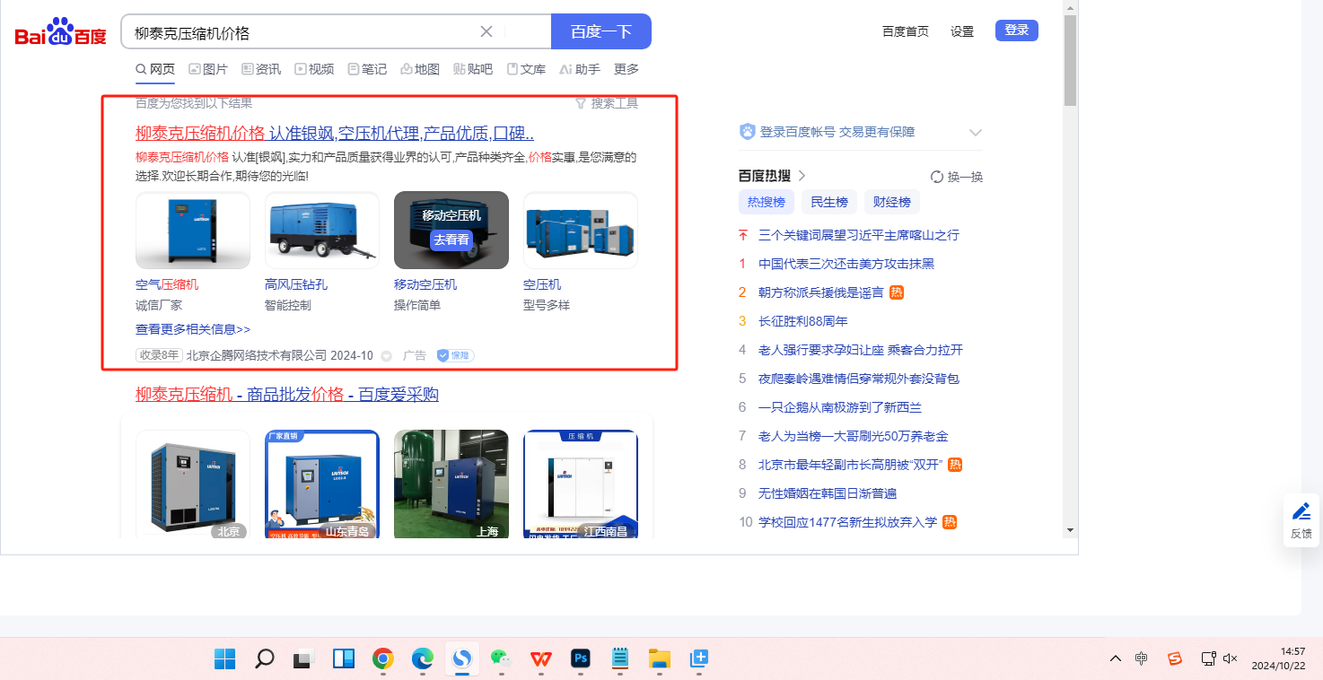Open the 贴吧 tab
1323x680 pixels.
(x=473, y=69)
